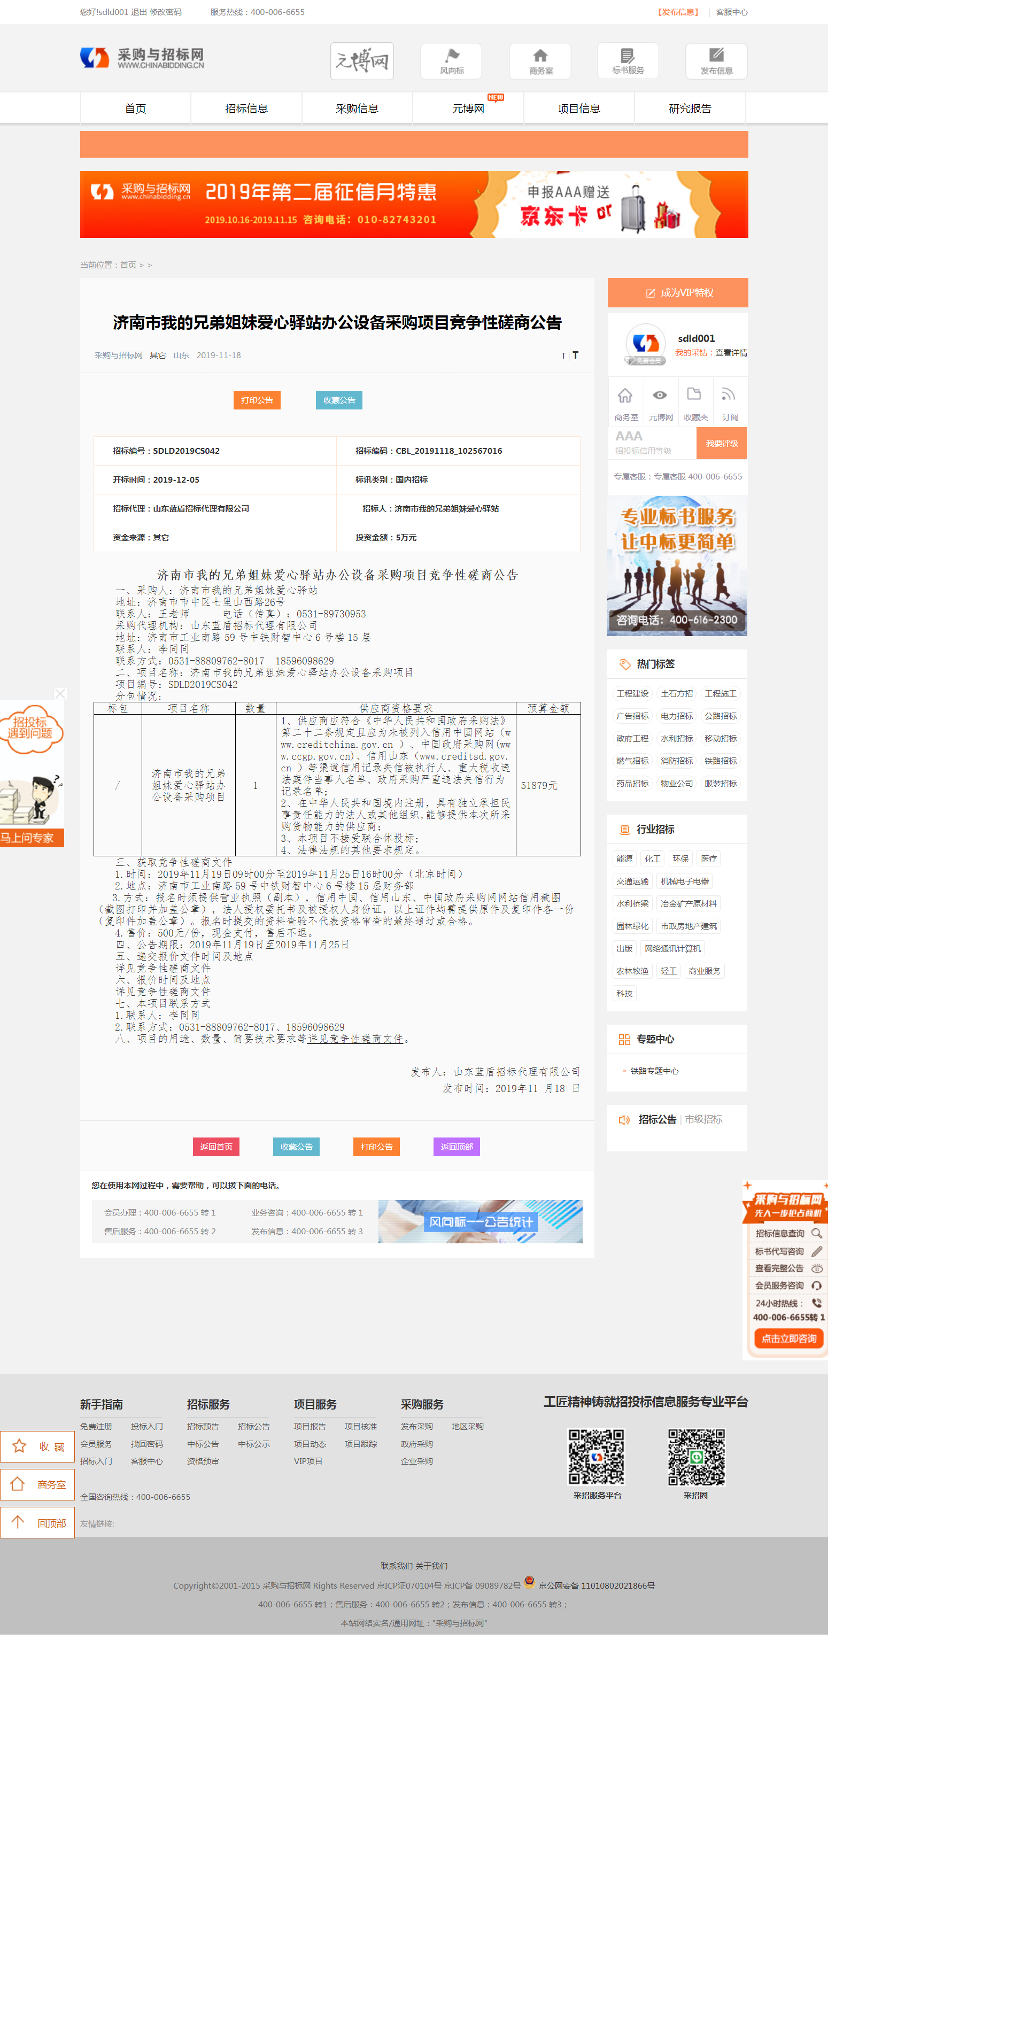Click the 订阅 feed icon
Image resolution: width=1021 pixels, height=2043 pixels.
click(728, 394)
